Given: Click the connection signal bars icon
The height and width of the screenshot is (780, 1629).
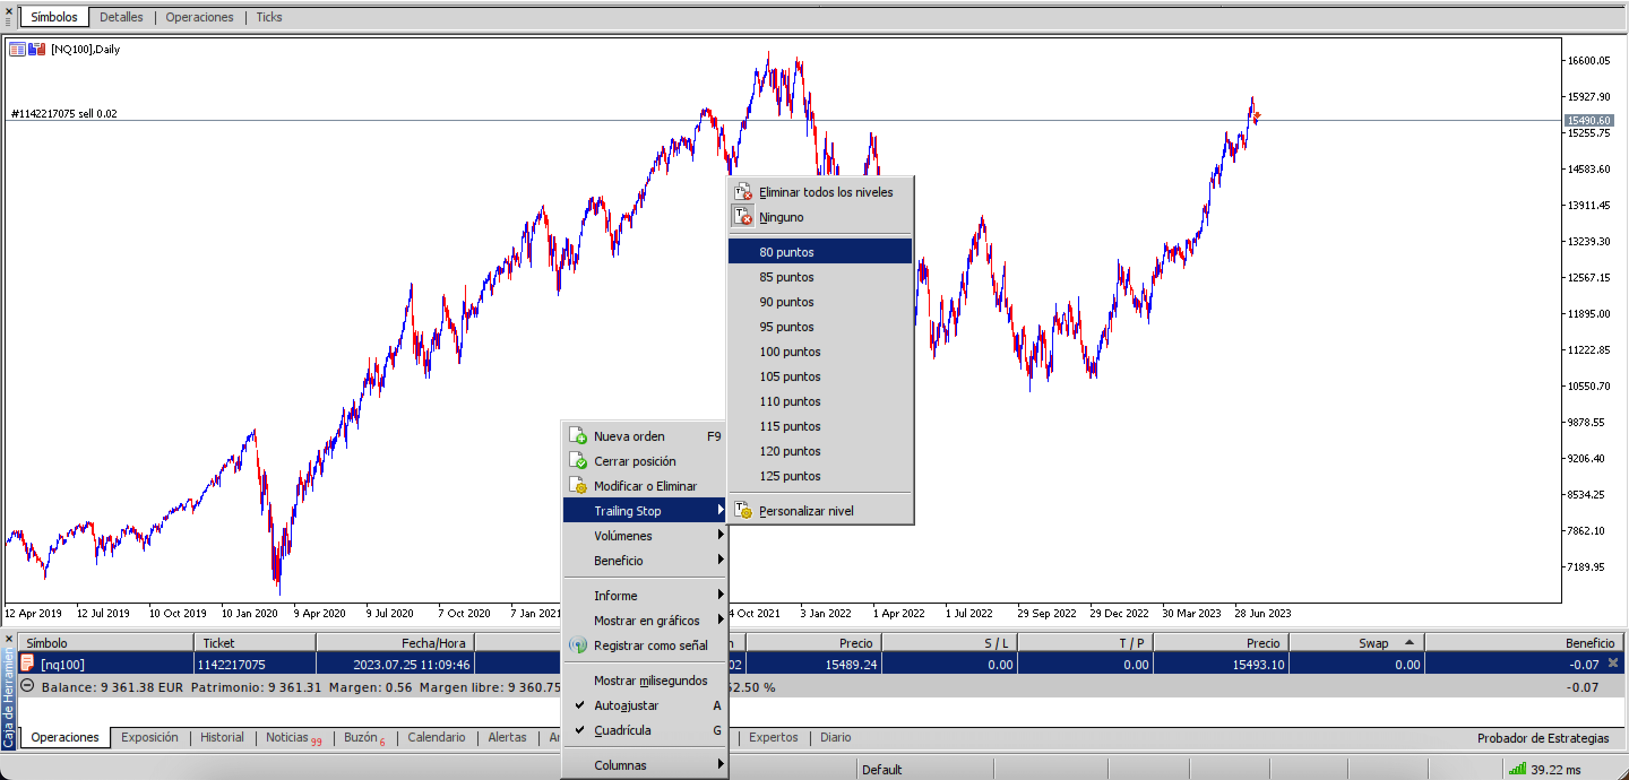Looking at the screenshot, I should tap(1517, 769).
